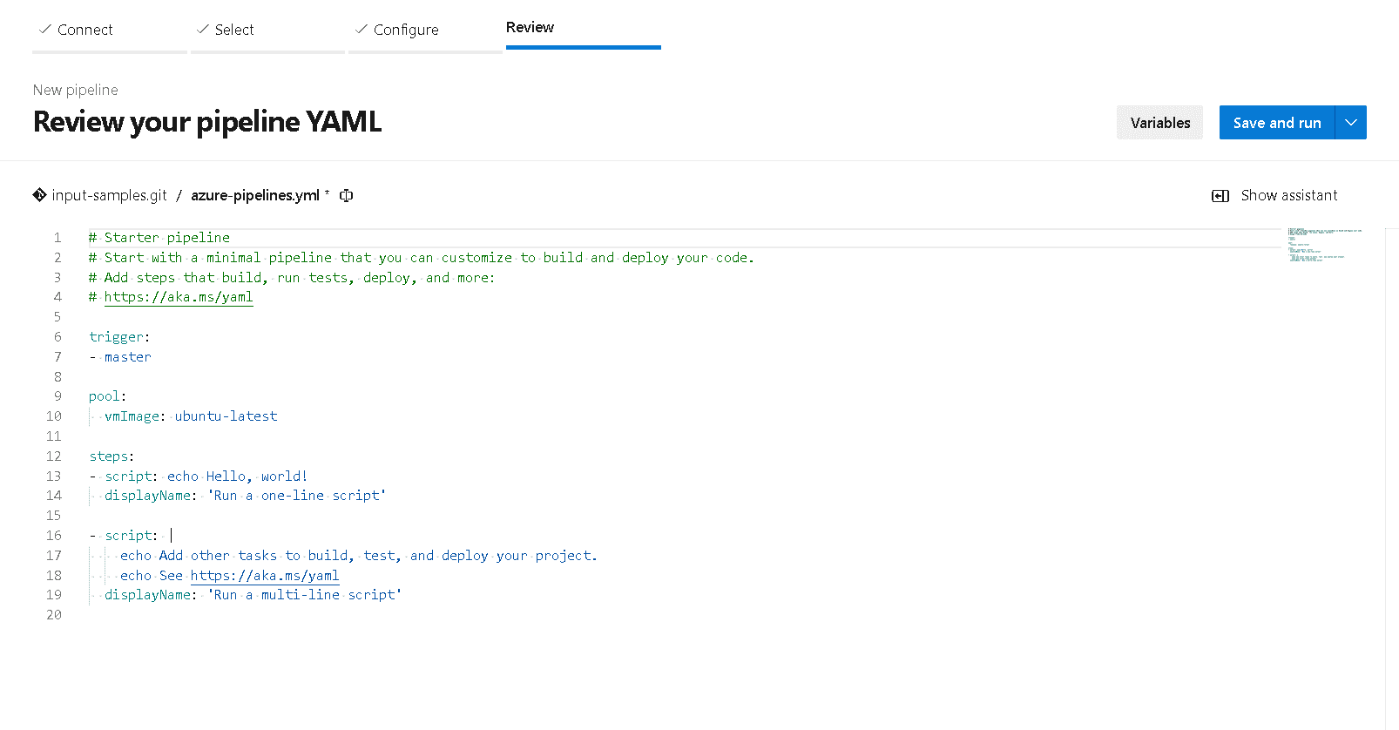Click input-samples.git in the breadcrumb
This screenshot has height=730, width=1399.
[109, 194]
